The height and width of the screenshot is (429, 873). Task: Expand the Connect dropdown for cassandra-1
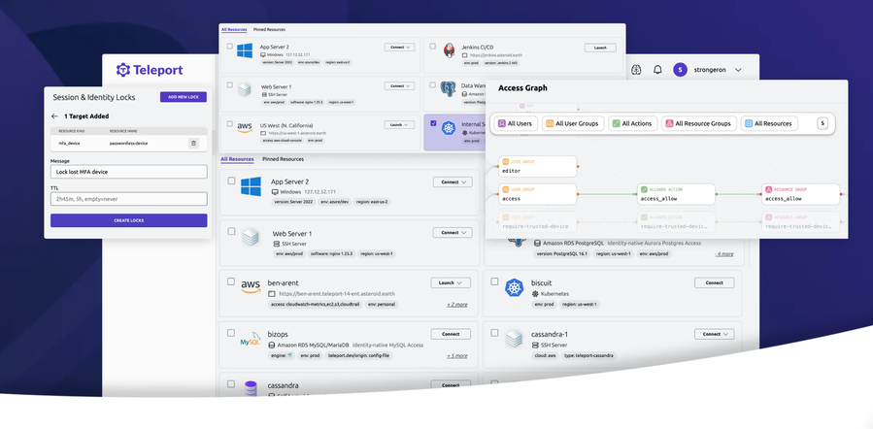point(715,334)
